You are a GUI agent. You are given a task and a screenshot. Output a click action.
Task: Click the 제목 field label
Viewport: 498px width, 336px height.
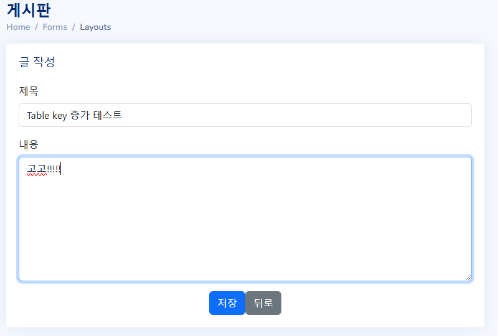pyautogui.click(x=29, y=91)
